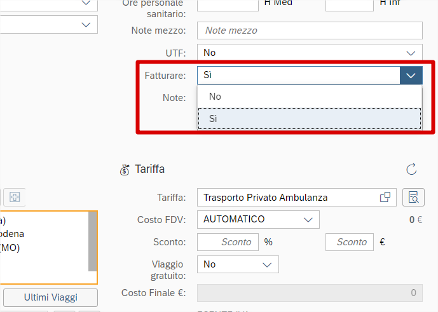Click the plus icon above the list box

tap(14, 197)
